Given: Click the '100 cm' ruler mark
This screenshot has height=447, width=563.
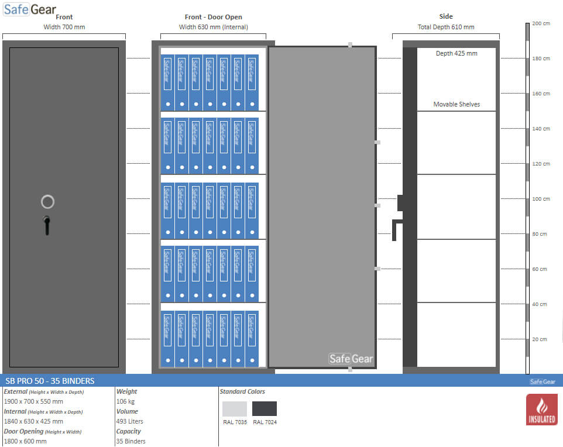Looking at the screenshot, I should (541, 198).
